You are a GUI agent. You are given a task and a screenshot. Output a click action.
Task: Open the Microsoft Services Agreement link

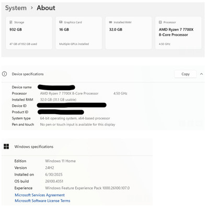[40, 195]
